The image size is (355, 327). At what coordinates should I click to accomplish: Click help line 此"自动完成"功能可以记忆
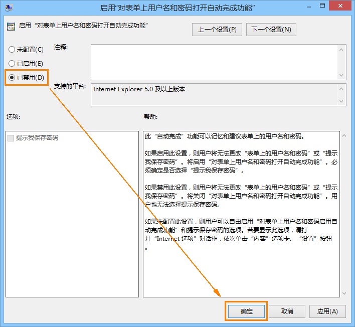click(225, 136)
